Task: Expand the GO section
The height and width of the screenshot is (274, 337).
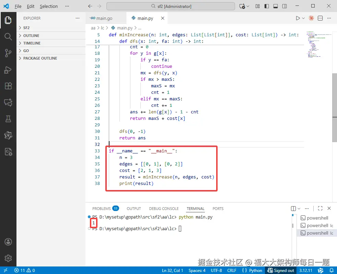Action: pos(51,51)
